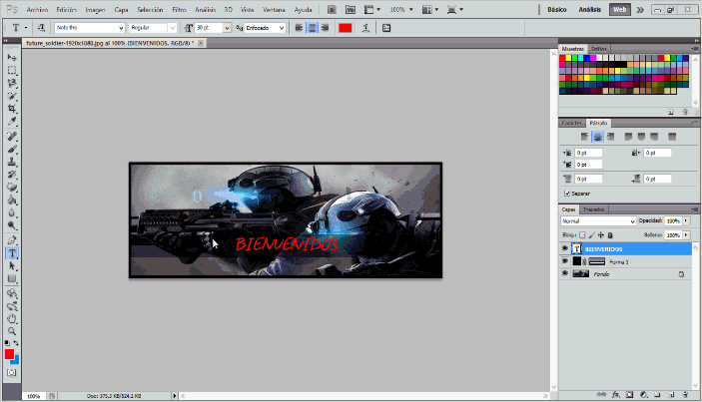Uncheck the Separar hyphenate checkbox
The image size is (702, 402).
[567, 194]
